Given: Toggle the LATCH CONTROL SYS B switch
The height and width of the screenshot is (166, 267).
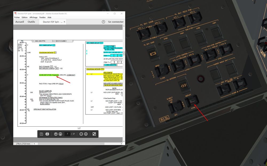Looking at the screenshot, I should click(x=194, y=61).
